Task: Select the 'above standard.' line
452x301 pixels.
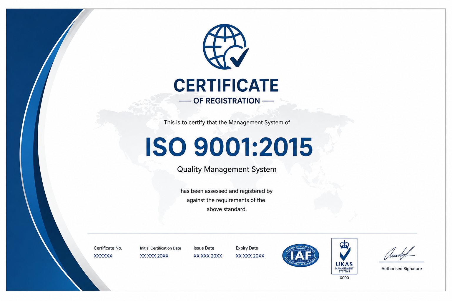Action: point(227,209)
